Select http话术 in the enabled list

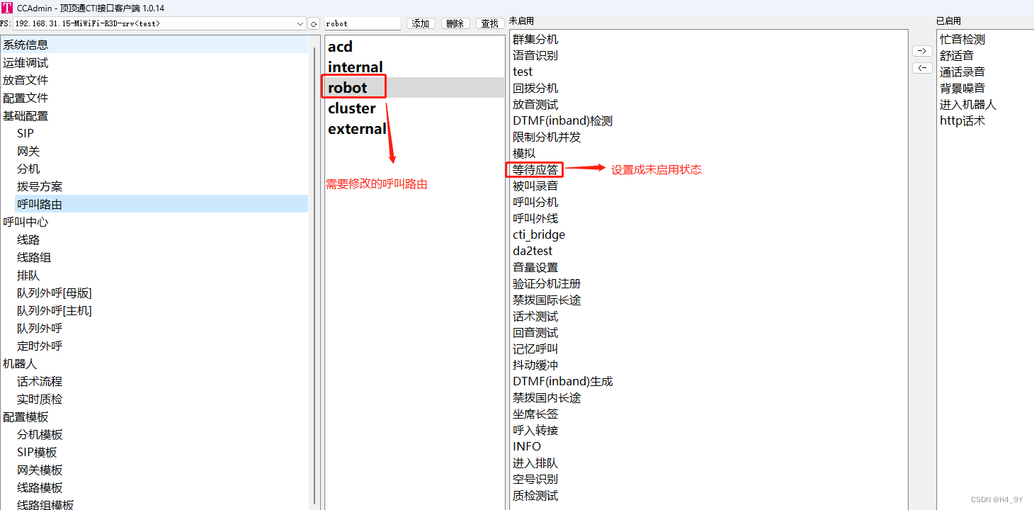(x=962, y=120)
